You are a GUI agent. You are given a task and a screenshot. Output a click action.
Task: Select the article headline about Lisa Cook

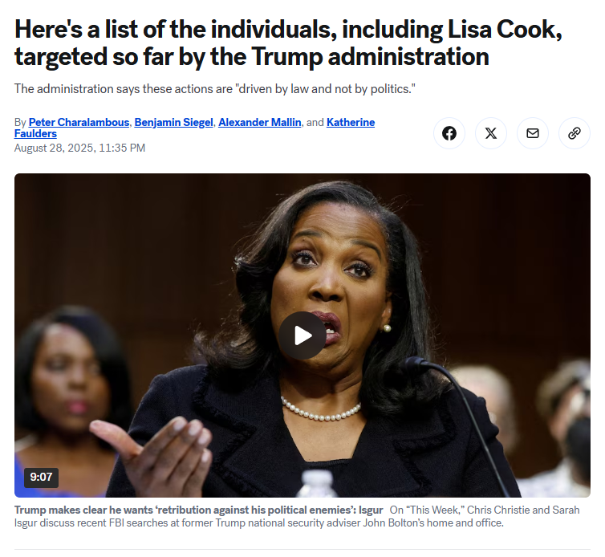coord(288,43)
